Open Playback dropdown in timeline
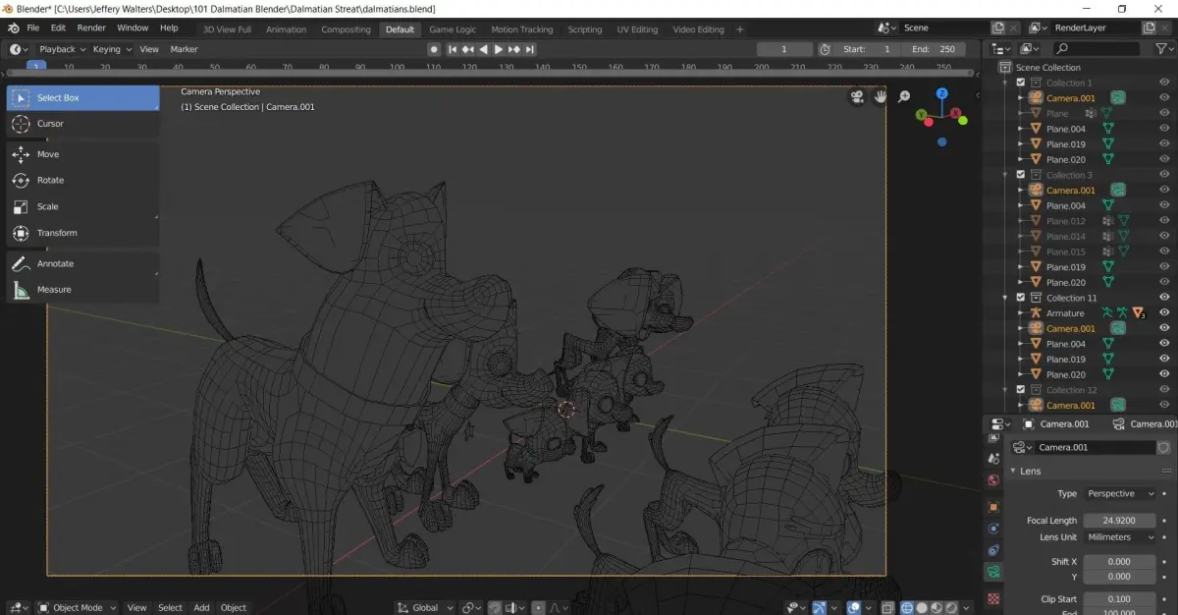The width and height of the screenshot is (1178, 615). pos(63,49)
